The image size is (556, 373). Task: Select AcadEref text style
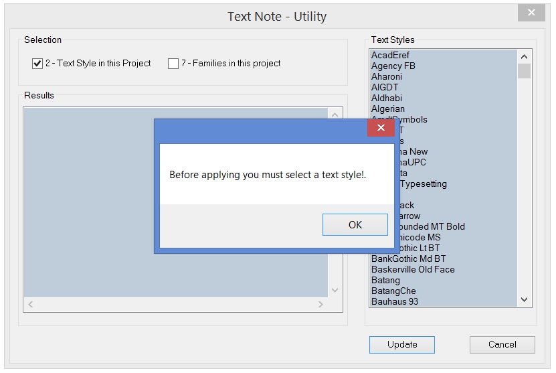coord(390,55)
